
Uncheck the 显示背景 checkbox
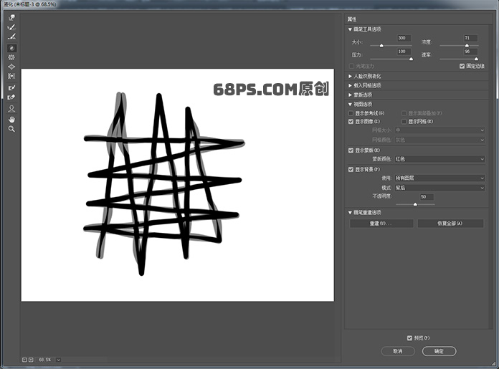click(x=351, y=170)
